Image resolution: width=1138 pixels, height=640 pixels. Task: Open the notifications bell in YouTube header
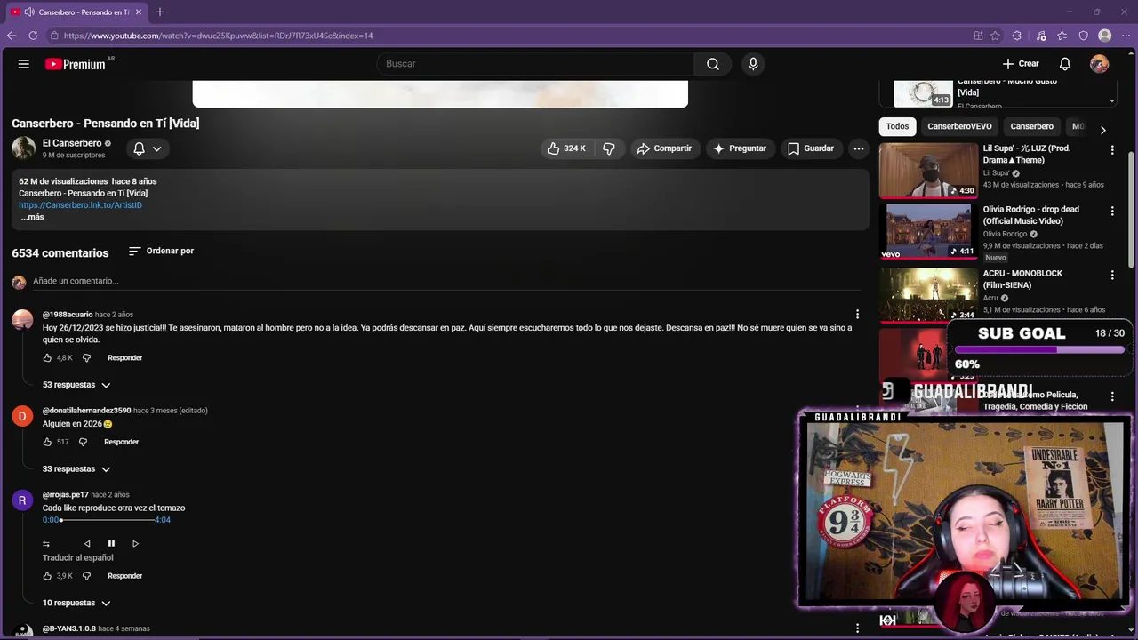click(x=1065, y=64)
